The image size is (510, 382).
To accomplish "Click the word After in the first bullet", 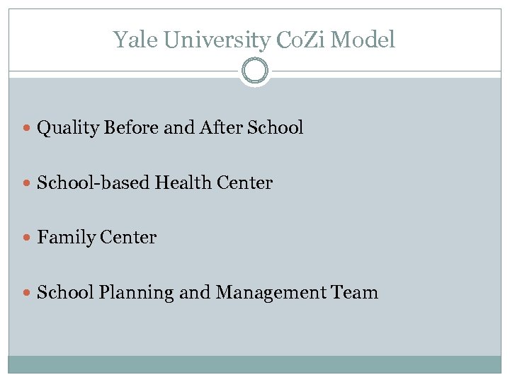I will tap(221, 127).
